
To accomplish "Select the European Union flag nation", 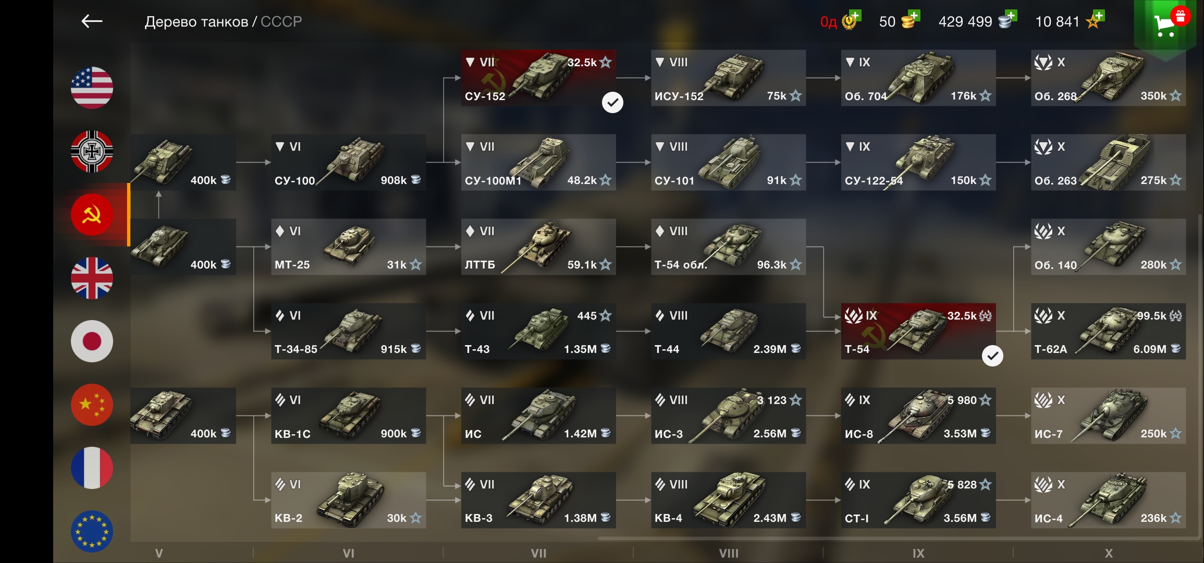I will [x=92, y=531].
